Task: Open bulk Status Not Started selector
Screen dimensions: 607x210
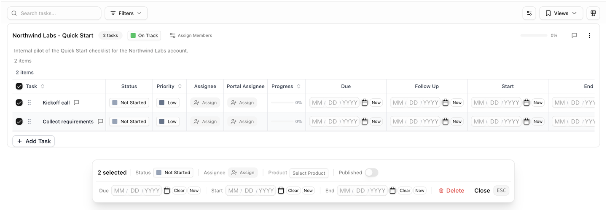Action: click(173, 173)
